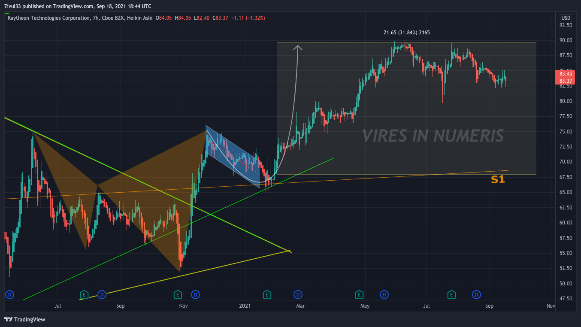
Task: Click the 52.50 price axis label
Action: pos(566,268)
